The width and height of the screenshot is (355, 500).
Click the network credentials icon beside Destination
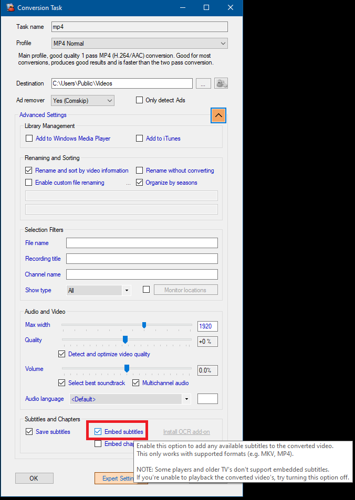[221, 83]
